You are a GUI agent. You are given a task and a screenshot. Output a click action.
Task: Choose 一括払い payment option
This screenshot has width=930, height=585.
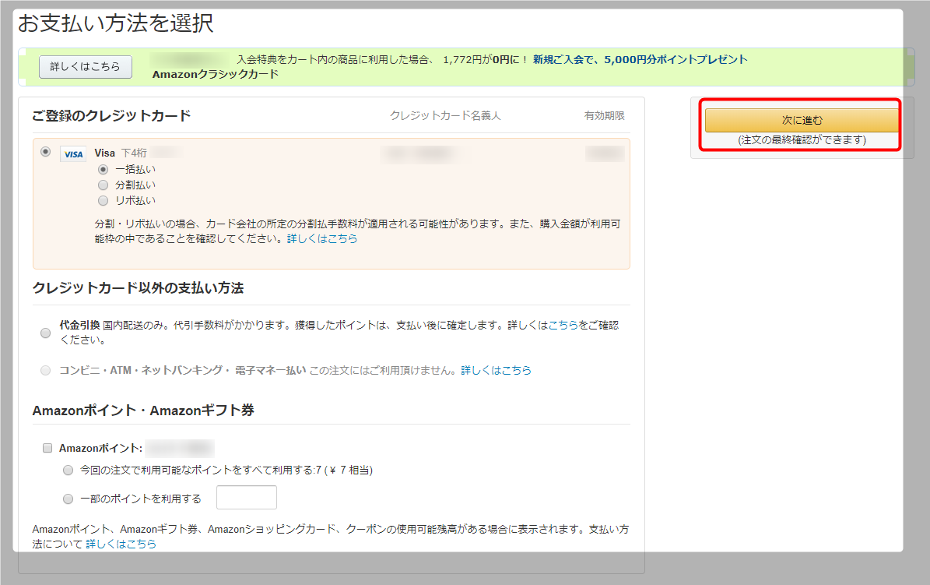[104, 169]
